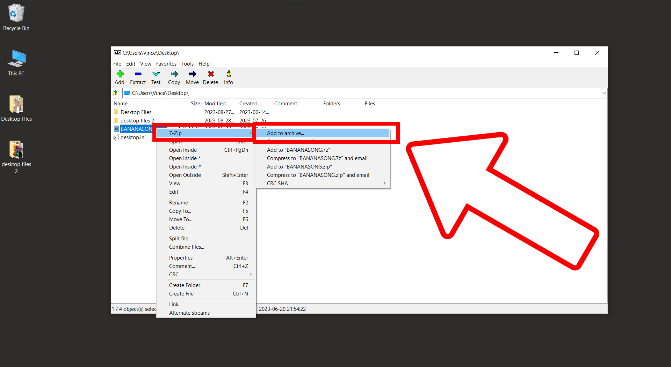Image resolution: width=671 pixels, height=367 pixels.
Task: Open the Desktop FIles folder
Action: [x=136, y=112]
